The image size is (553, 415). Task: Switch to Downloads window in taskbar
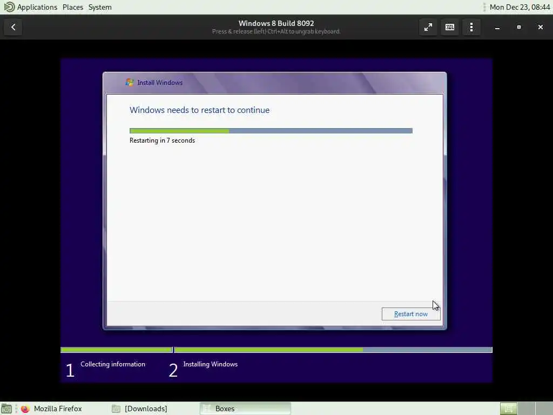point(140,409)
